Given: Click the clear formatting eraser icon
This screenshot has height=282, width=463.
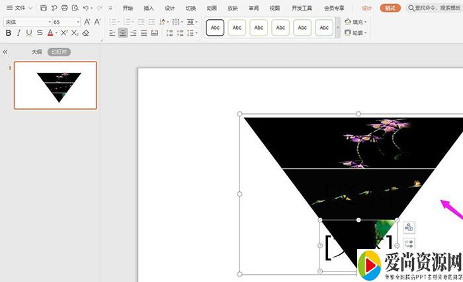Looking at the screenshot, I should (x=85, y=32).
